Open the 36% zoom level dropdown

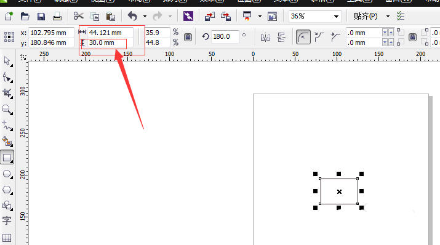tap(336, 17)
